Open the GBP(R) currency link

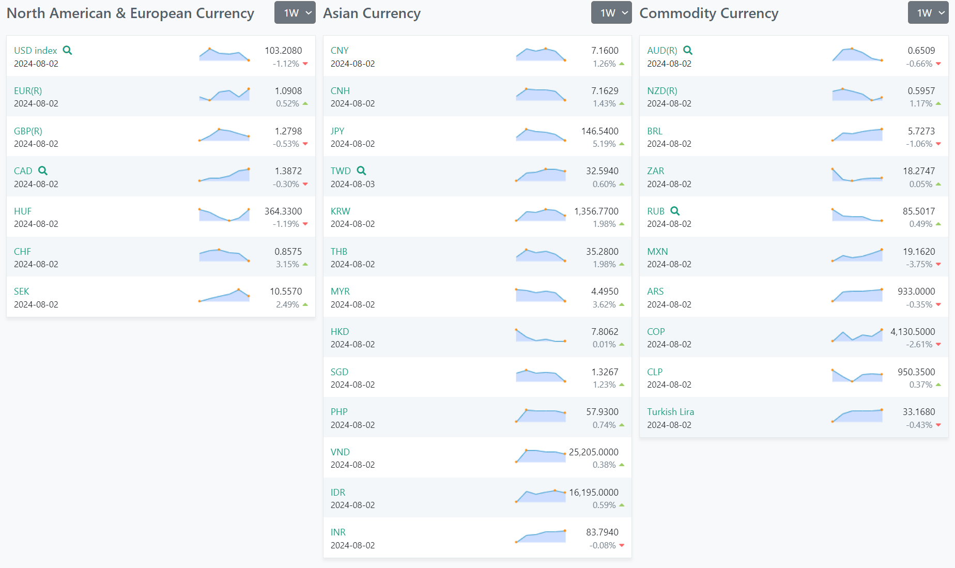pyautogui.click(x=28, y=131)
